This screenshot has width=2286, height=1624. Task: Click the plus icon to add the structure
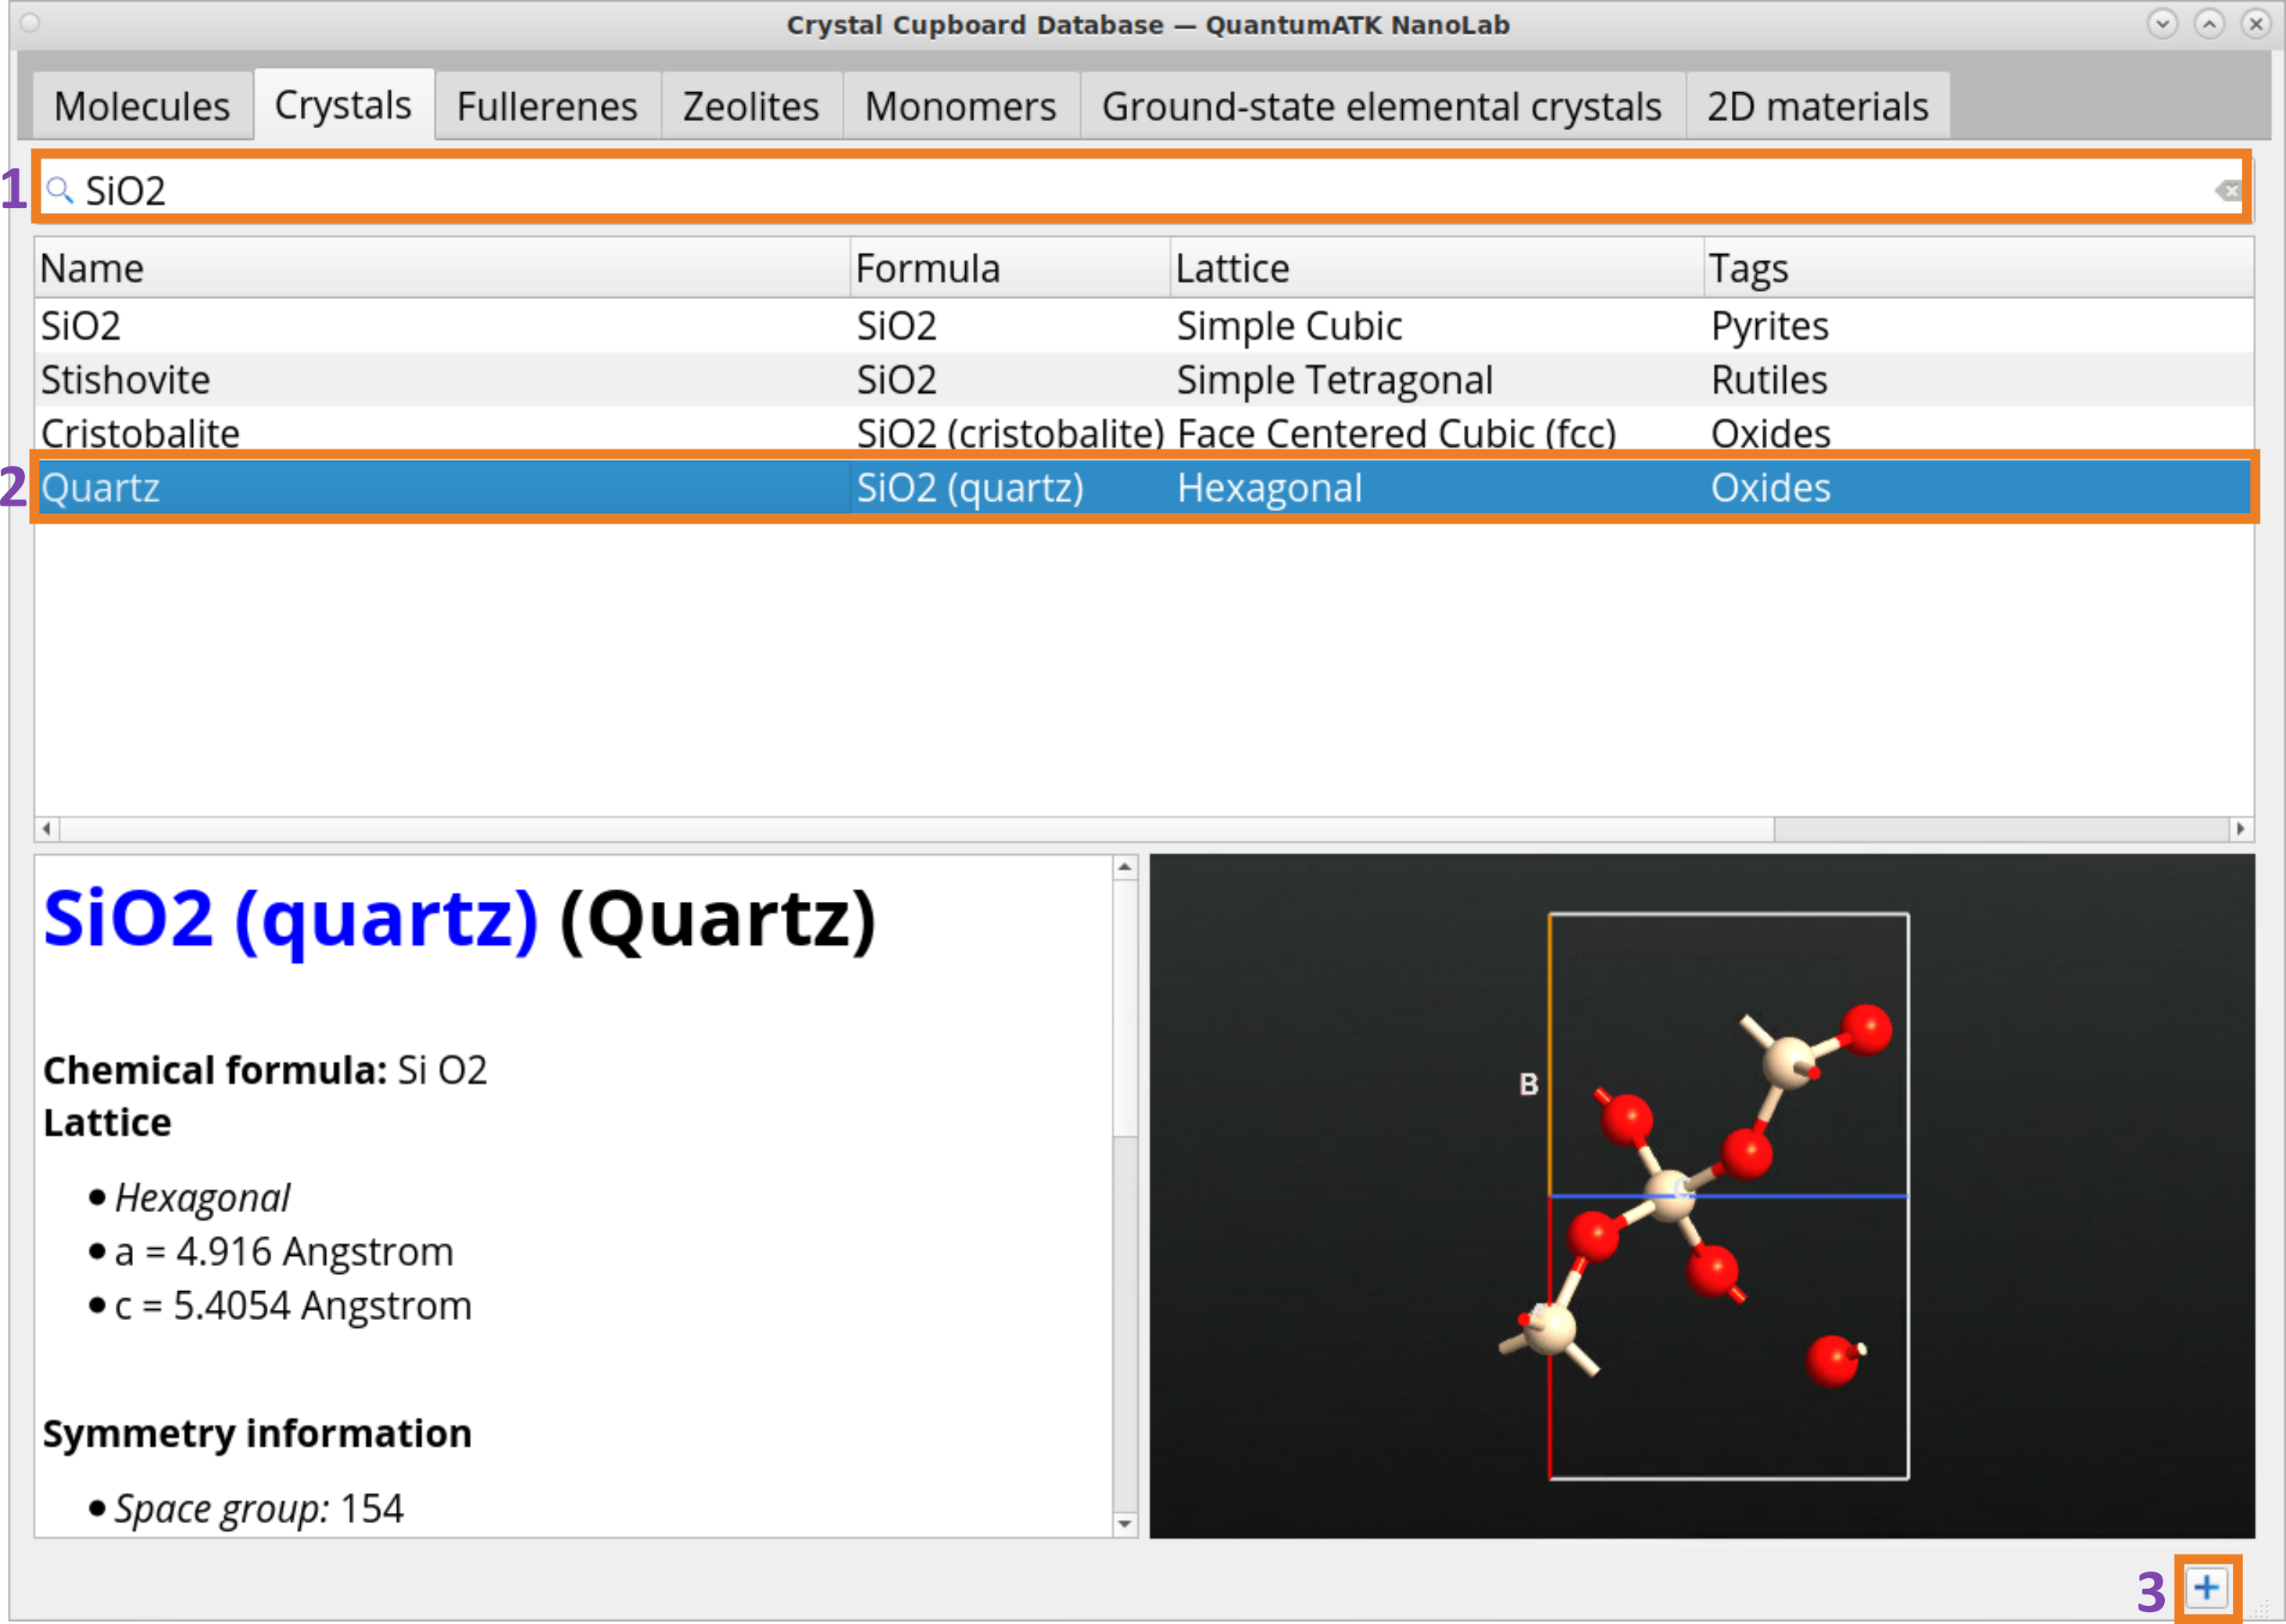point(2206,1587)
